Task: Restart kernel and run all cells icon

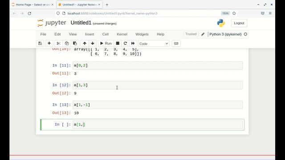Action: pyautogui.click(x=133, y=44)
